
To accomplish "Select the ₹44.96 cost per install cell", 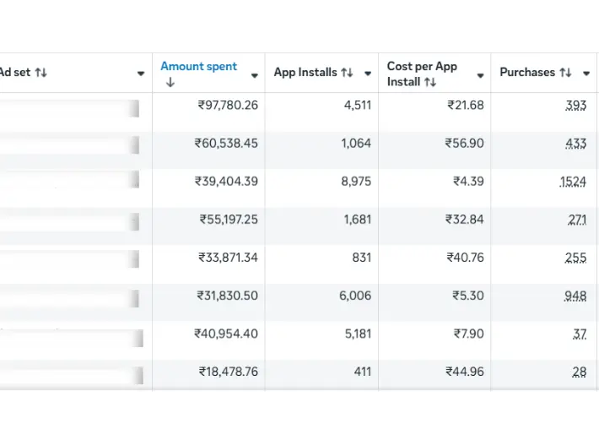I will pyautogui.click(x=465, y=372).
